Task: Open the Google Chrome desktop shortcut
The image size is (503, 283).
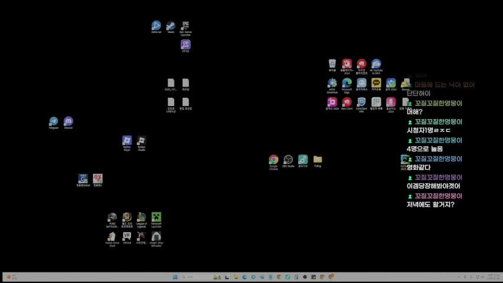Action: (274, 160)
